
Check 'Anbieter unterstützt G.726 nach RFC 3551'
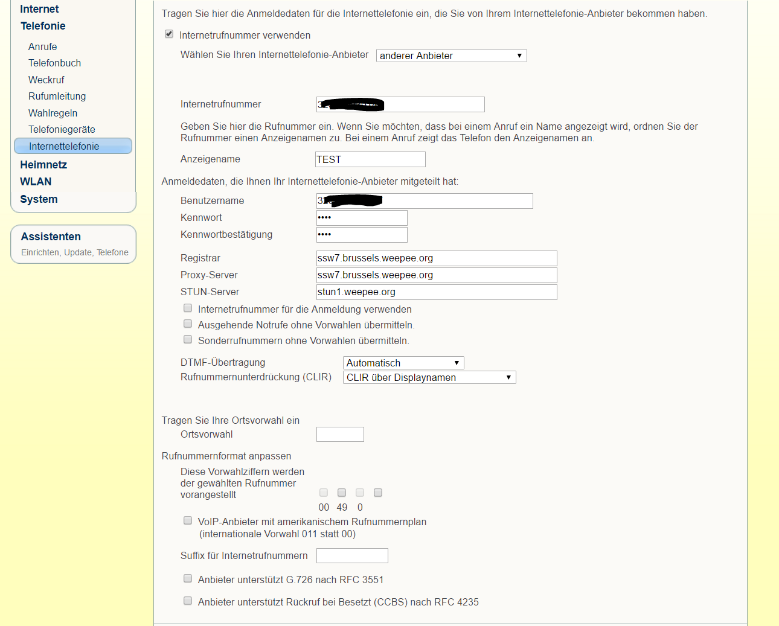point(188,579)
